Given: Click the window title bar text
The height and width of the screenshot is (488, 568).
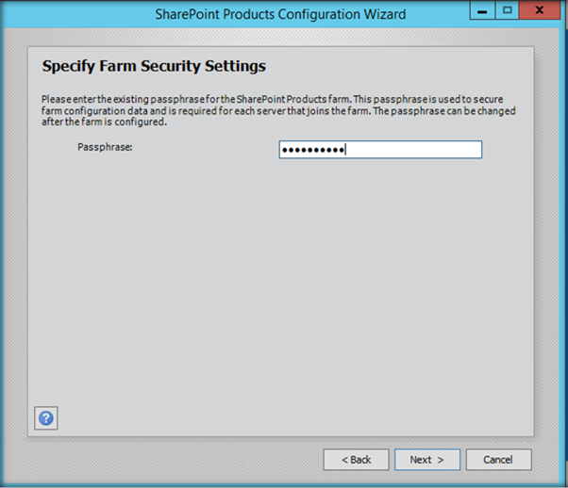Looking at the screenshot, I should click(281, 14).
